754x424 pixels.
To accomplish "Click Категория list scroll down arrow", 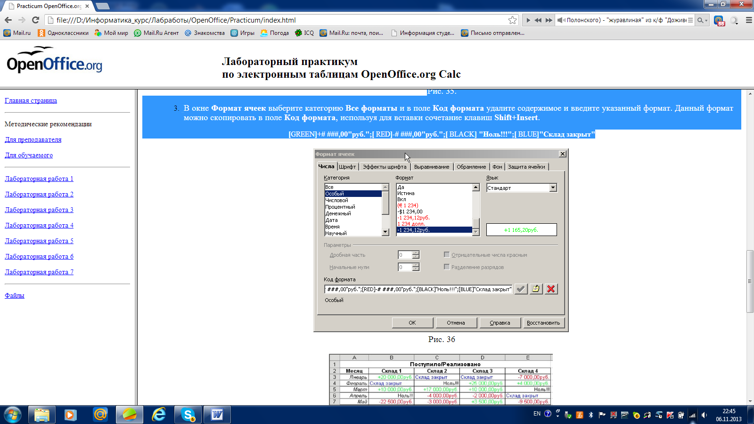I will [x=385, y=232].
